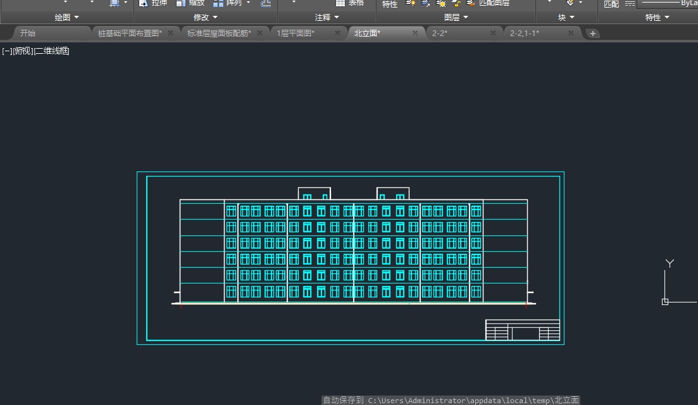Insert a table with 表格 icon
The height and width of the screenshot is (405, 698).
pyautogui.click(x=340, y=3)
